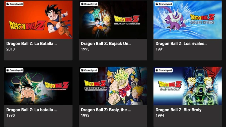Select title 'Dragon Ball Z: Bojack Un...'
Screen dimensions: 226x127
(x=106, y=43)
